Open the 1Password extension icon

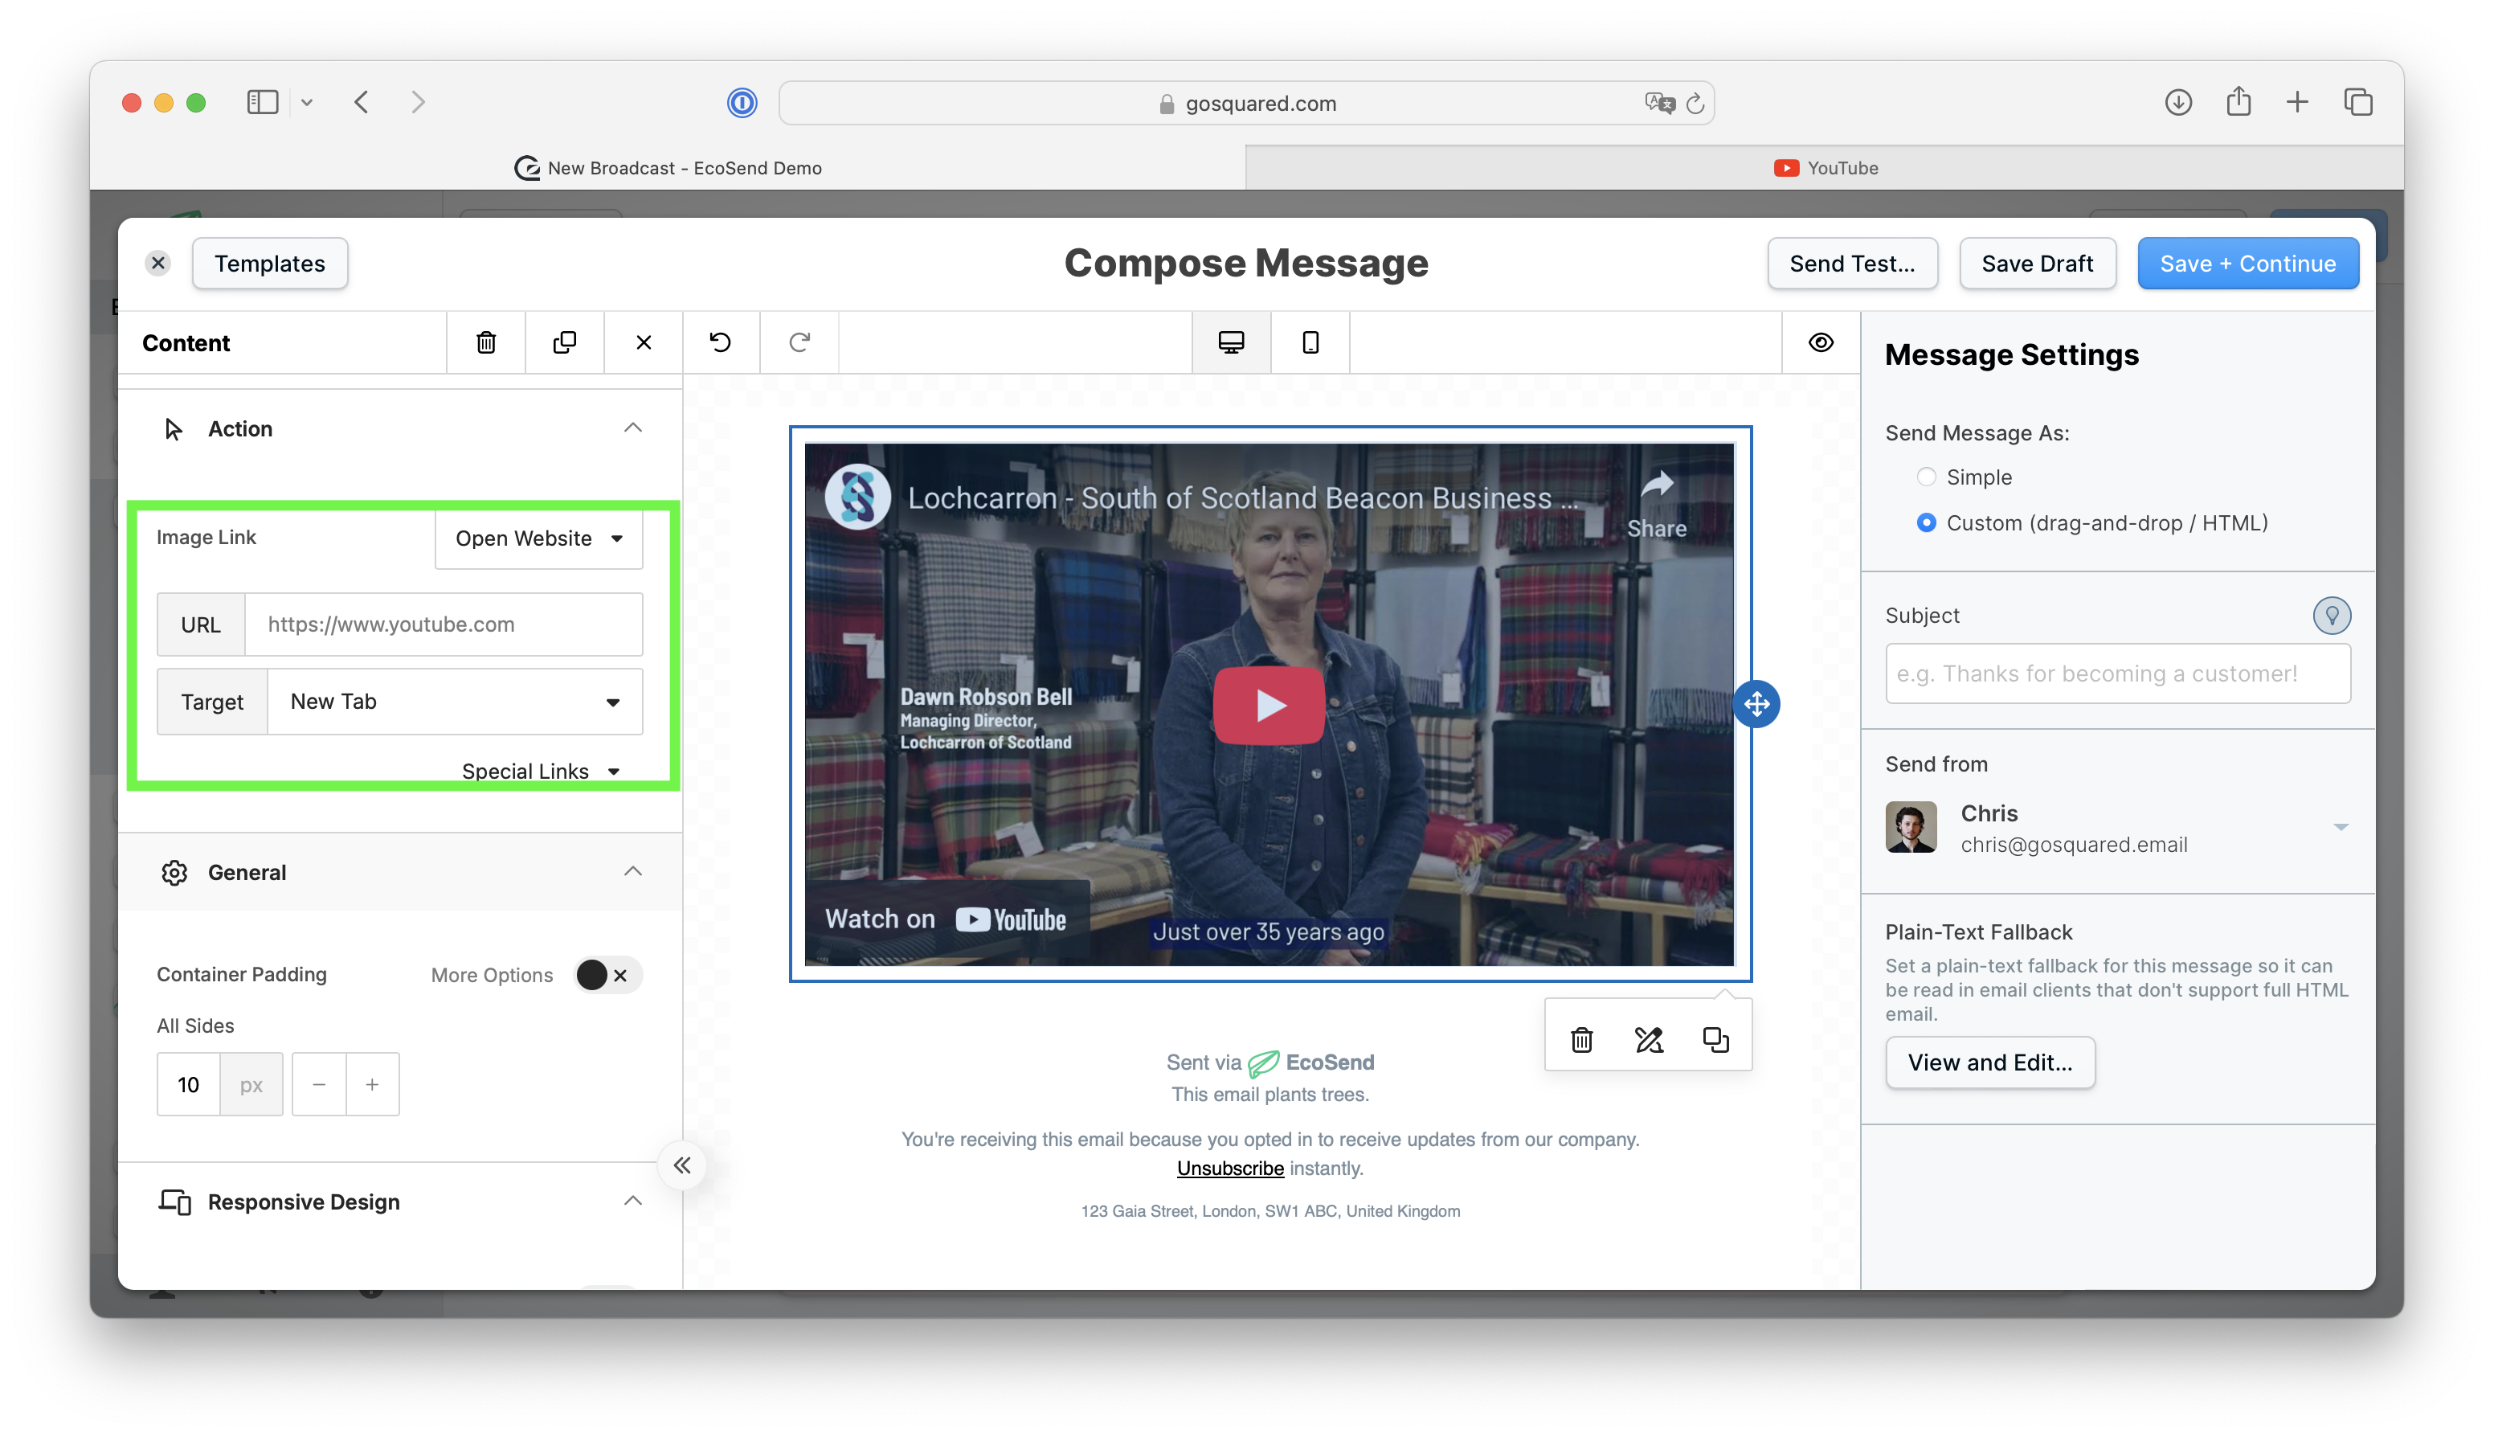tap(742, 103)
